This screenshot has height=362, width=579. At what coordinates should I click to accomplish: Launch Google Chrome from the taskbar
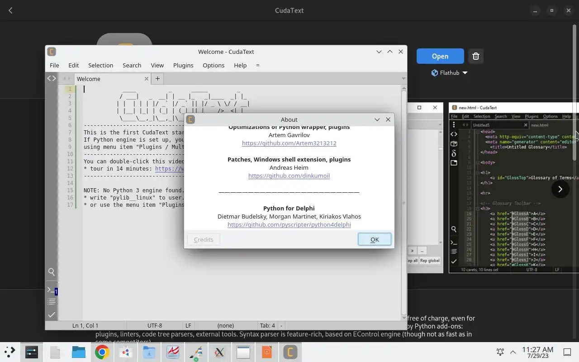(x=102, y=352)
